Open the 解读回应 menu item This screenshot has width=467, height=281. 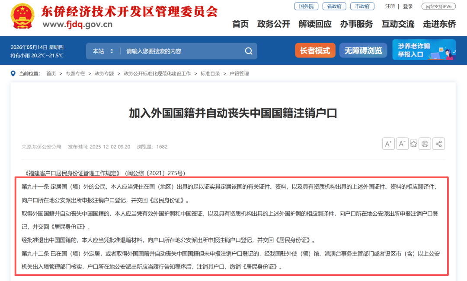(315, 24)
